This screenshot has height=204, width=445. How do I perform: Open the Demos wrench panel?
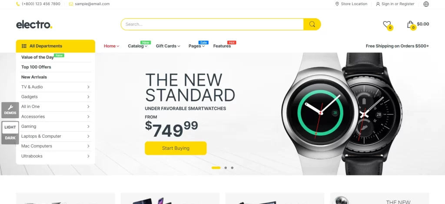tap(10, 110)
